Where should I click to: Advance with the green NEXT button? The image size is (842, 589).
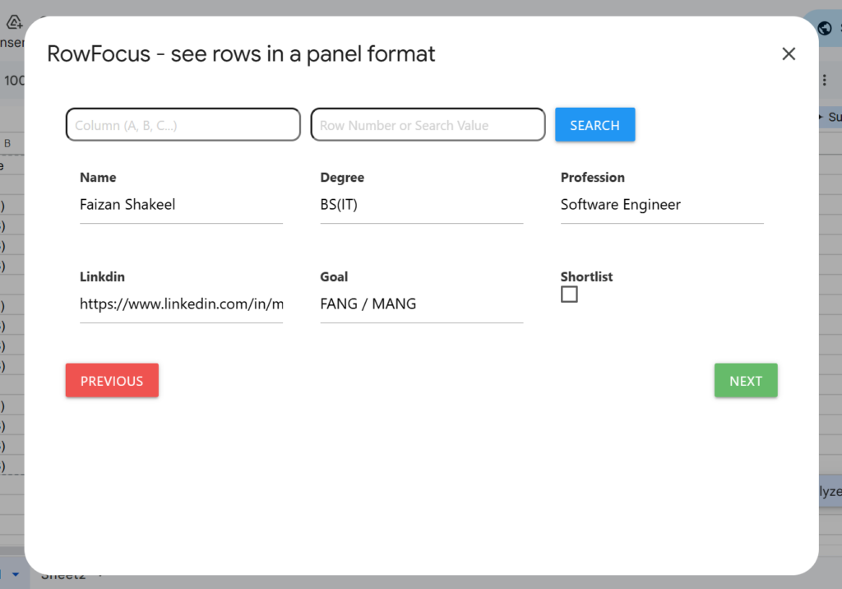(x=745, y=381)
